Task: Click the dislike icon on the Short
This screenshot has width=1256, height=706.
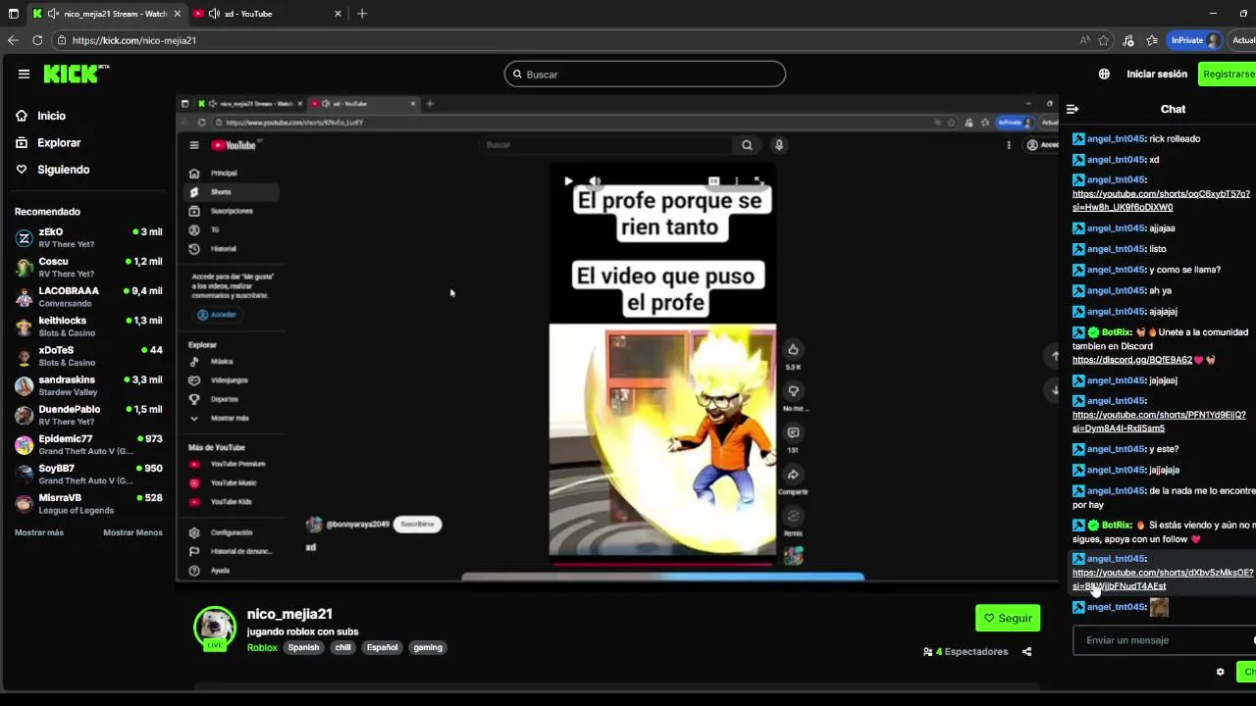Action: click(793, 390)
